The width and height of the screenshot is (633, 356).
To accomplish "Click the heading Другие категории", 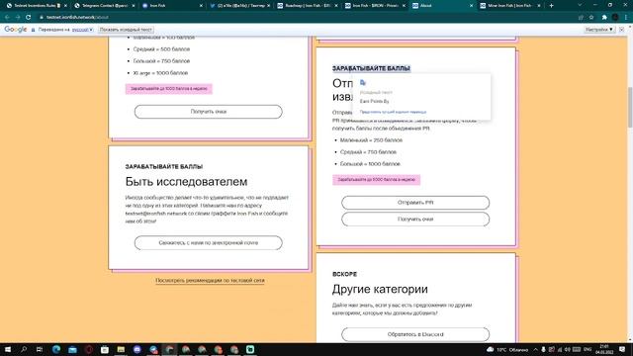I will (x=380, y=289).
